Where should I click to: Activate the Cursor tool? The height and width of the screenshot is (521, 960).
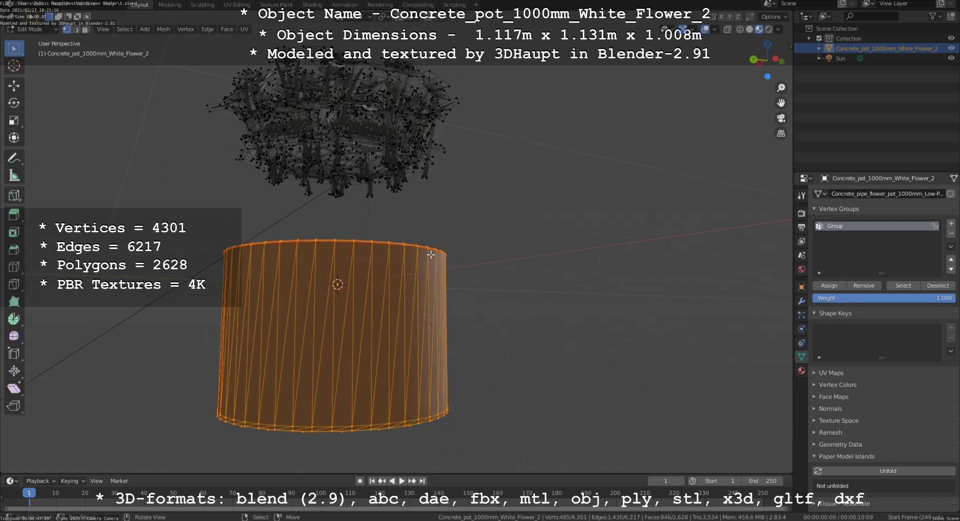click(x=14, y=66)
